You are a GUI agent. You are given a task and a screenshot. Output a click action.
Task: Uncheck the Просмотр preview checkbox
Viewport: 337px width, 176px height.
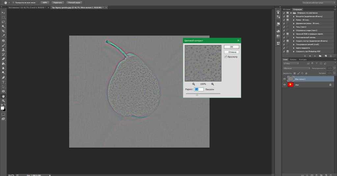225,57
